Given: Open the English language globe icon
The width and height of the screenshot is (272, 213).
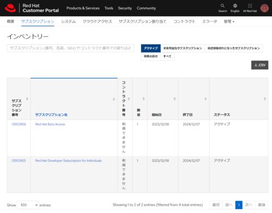Looking at the screenshot, I should (x=235, y=8).
